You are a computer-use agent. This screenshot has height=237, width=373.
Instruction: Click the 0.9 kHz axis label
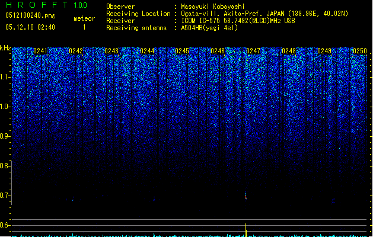5,136
